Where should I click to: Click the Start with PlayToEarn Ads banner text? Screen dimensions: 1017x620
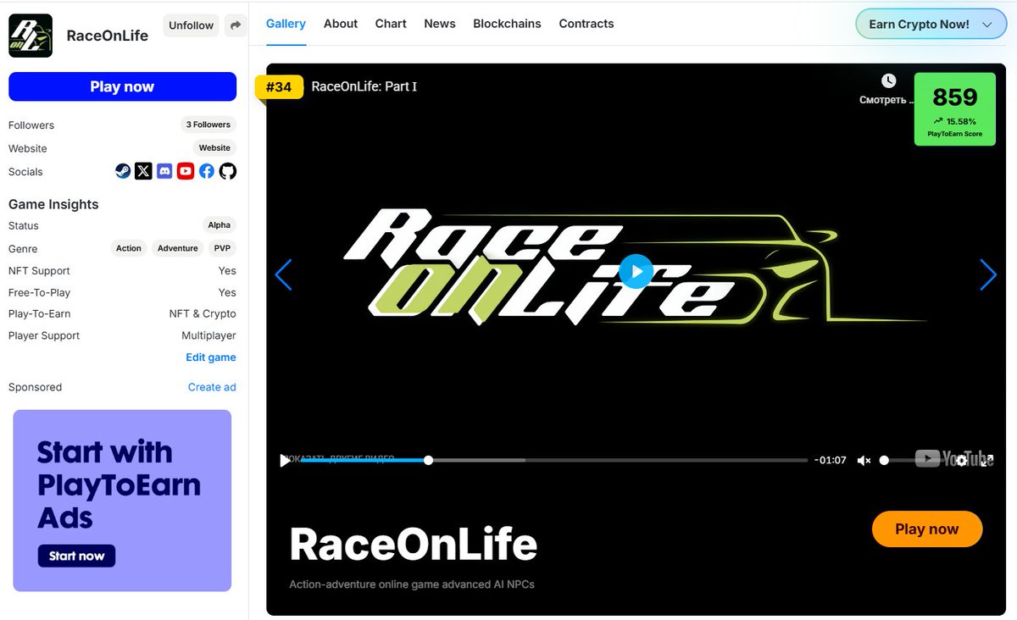click(119, 484)
